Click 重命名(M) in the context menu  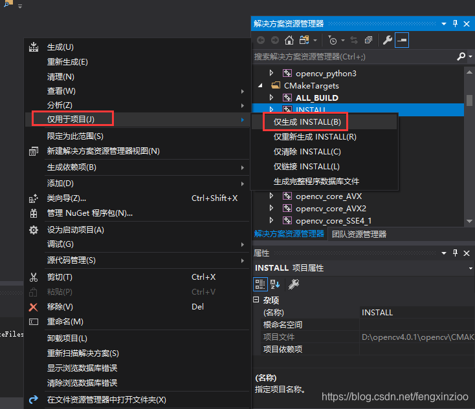tap(138, 322)
